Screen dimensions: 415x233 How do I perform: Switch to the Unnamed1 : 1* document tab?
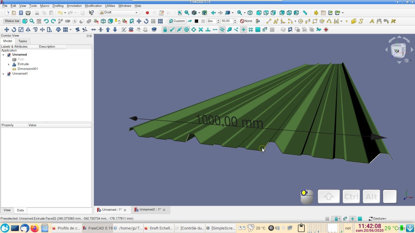(x=150, y=210)
